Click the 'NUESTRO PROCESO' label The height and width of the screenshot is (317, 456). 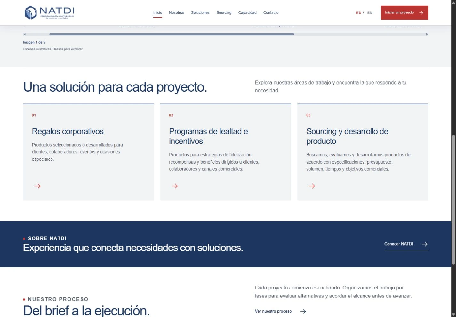(x=58, y=299)
